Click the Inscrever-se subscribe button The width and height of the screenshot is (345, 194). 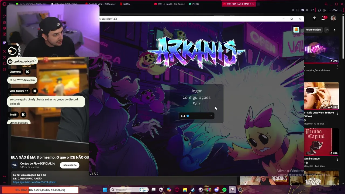[70, 165]
